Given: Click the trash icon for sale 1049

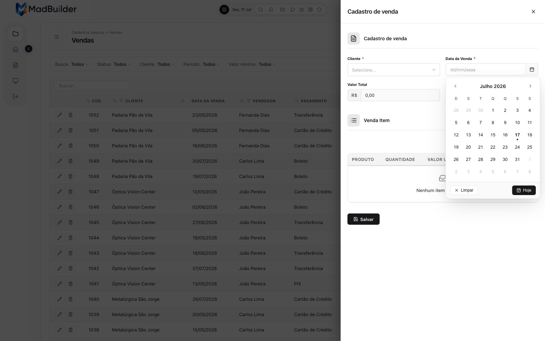Looking at the screenshot, I should [x=71, y=161].
